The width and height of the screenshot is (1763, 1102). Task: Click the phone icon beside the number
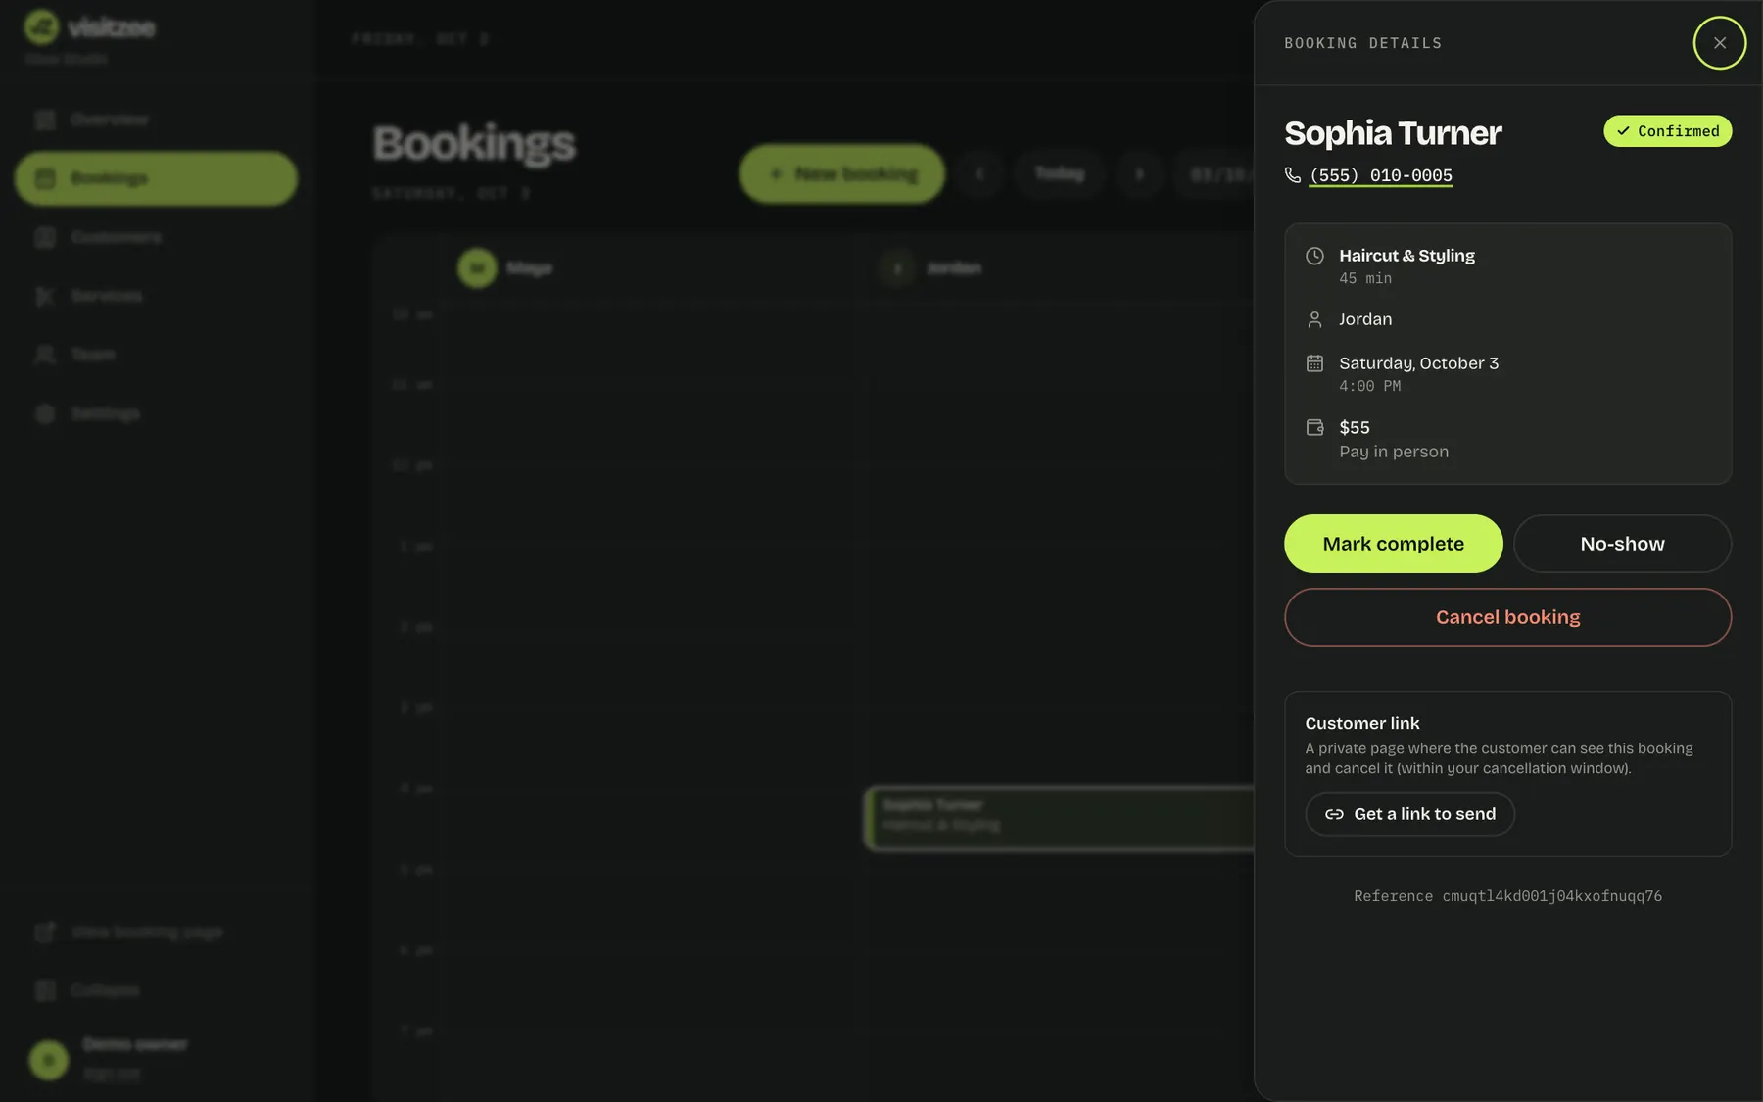1293,175
